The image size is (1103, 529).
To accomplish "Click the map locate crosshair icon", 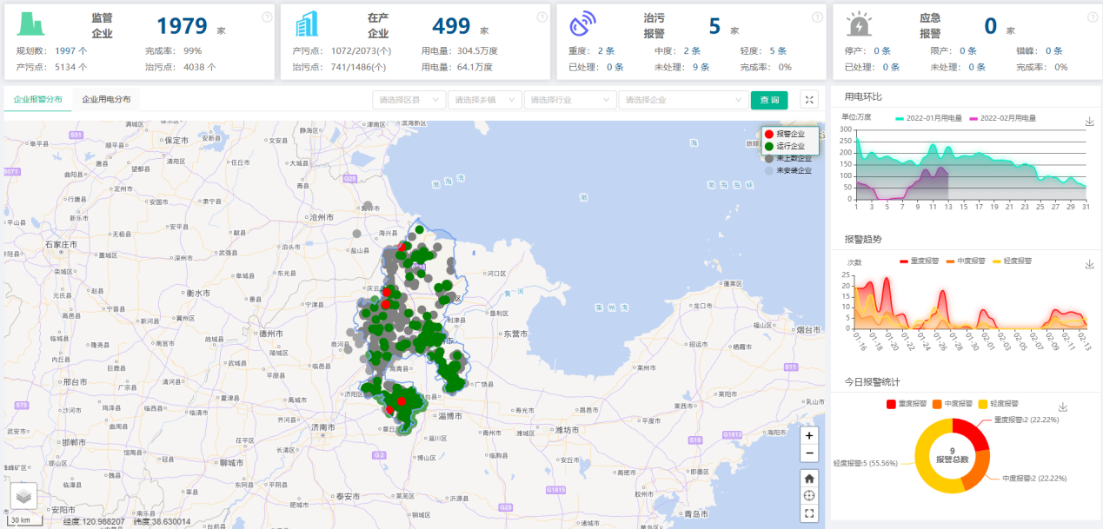I will [809, 495].
